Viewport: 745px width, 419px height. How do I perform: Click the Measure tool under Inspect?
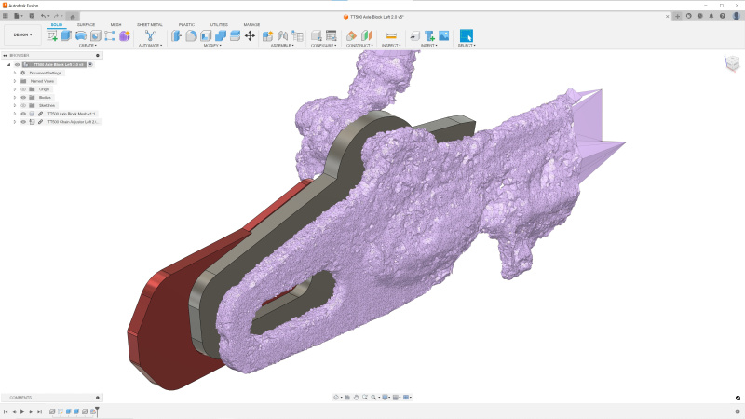pos(391,35)
